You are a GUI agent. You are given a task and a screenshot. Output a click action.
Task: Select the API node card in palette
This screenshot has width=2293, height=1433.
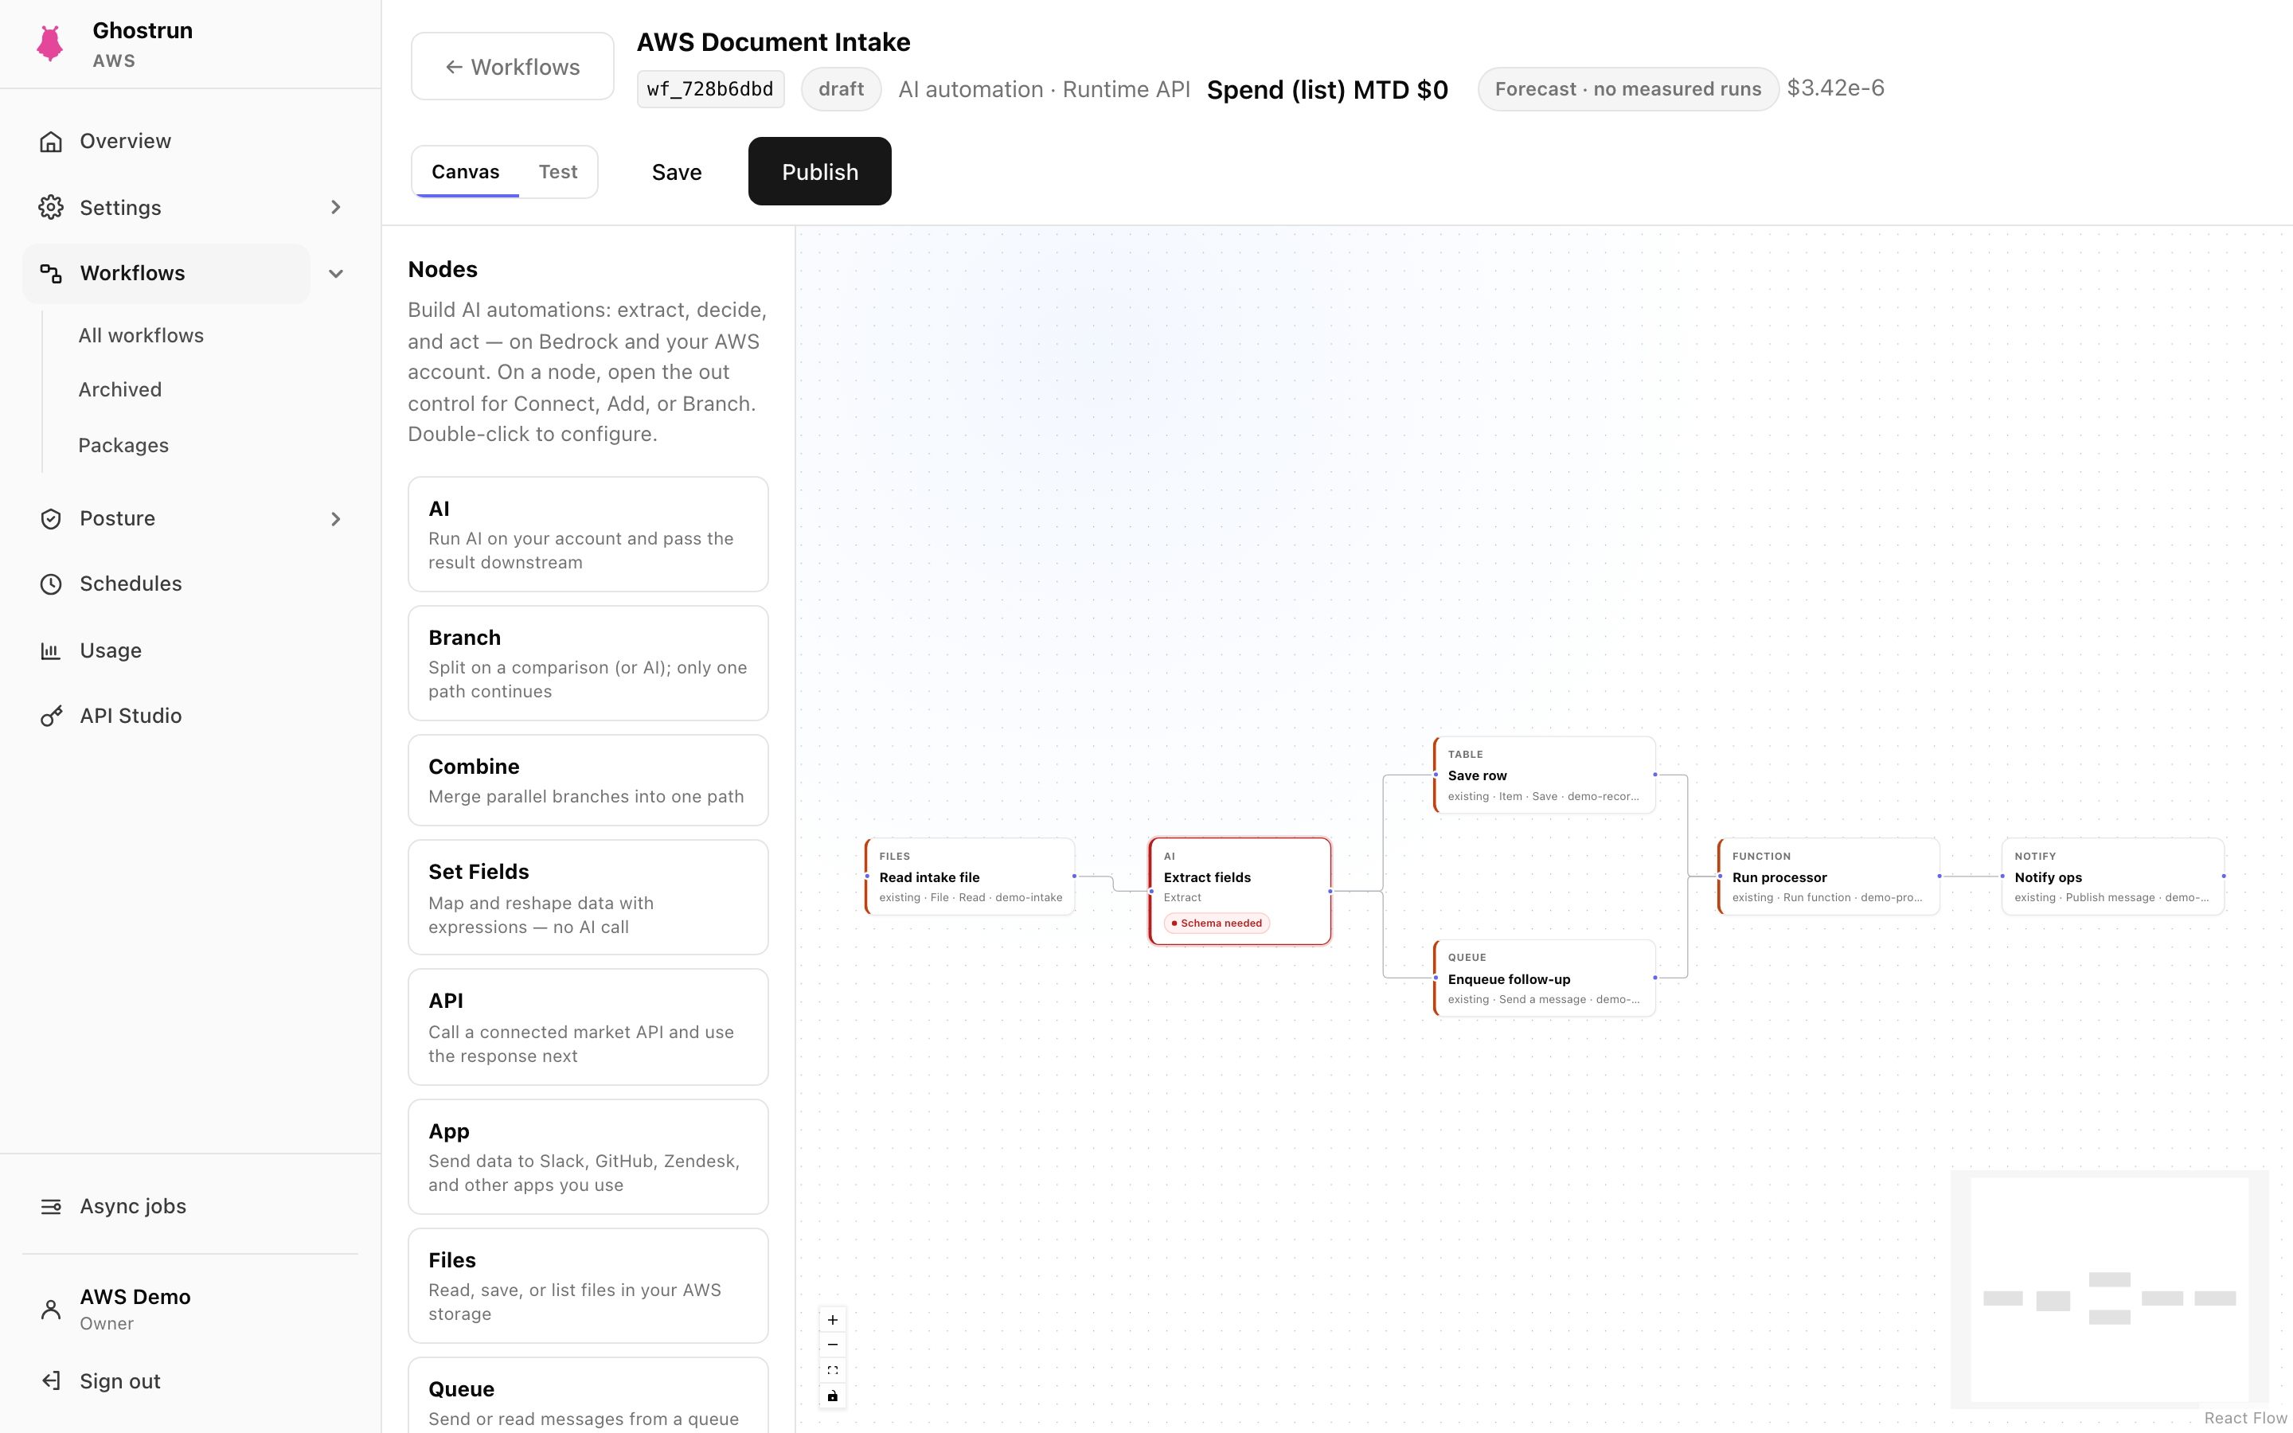pyautogui.click(x=588, y=1027)
